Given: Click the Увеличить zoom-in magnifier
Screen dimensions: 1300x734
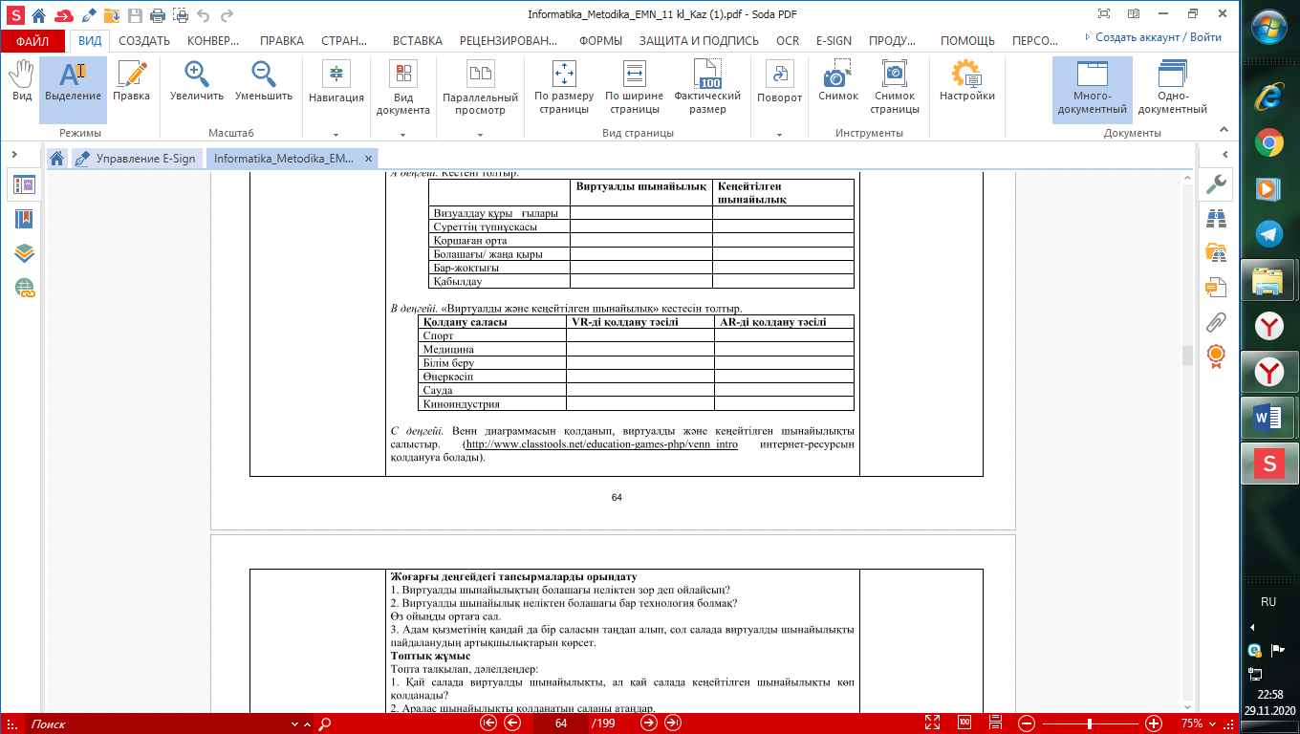Looking at the screenshot, I should (197, 82).
